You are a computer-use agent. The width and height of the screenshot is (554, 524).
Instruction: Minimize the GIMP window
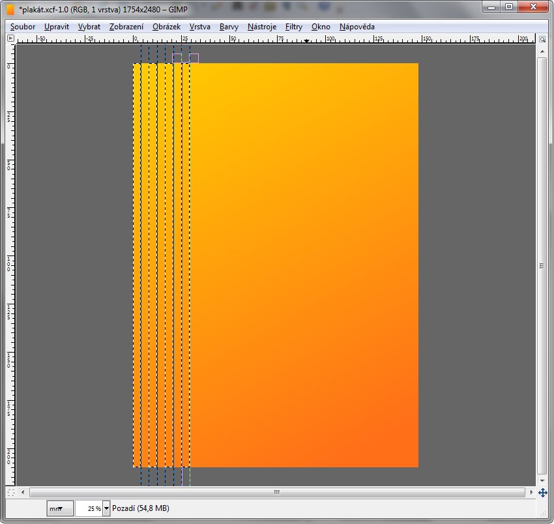click(x=491, y=7)
